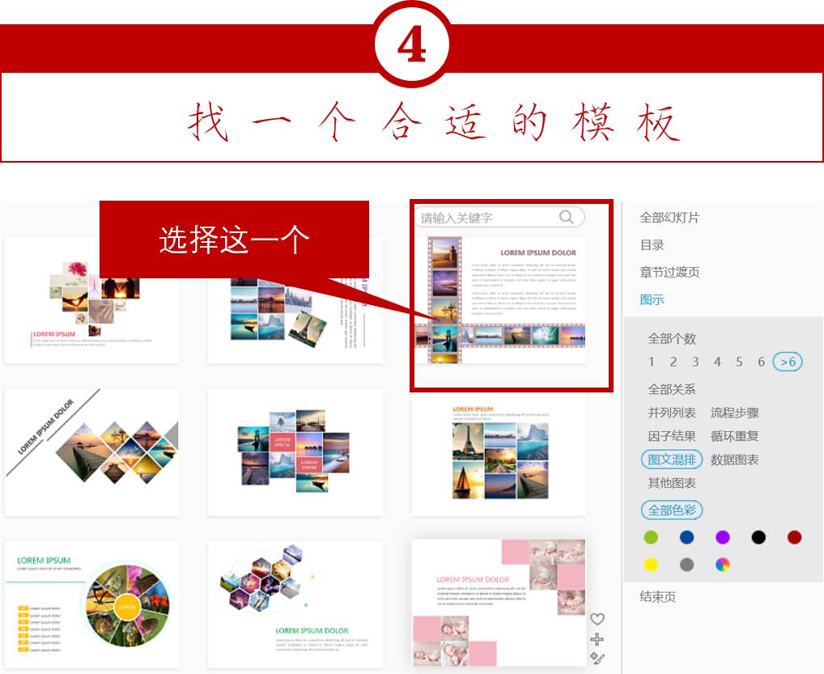The height and width of the screenshot is (674, 824).
Task: Click the multicolor rainbow filter icon
Action: point(723,564)
